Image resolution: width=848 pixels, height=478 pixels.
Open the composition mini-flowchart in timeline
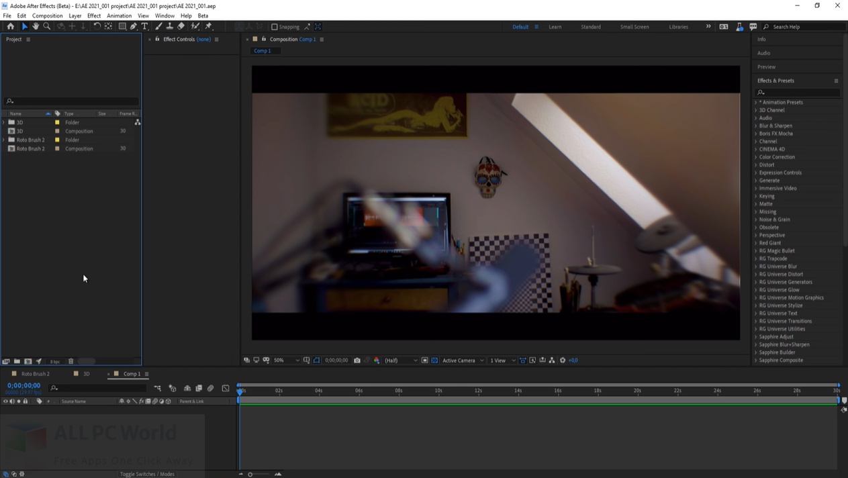[158, 388]
